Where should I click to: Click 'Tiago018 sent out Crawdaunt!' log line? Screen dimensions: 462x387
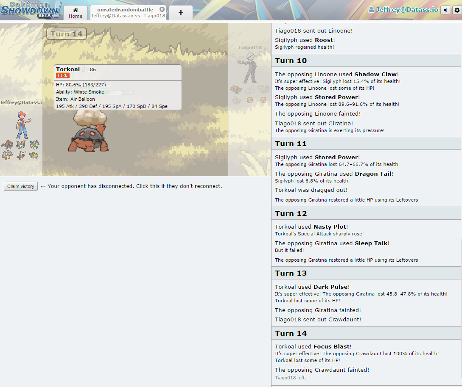[318, 319]
